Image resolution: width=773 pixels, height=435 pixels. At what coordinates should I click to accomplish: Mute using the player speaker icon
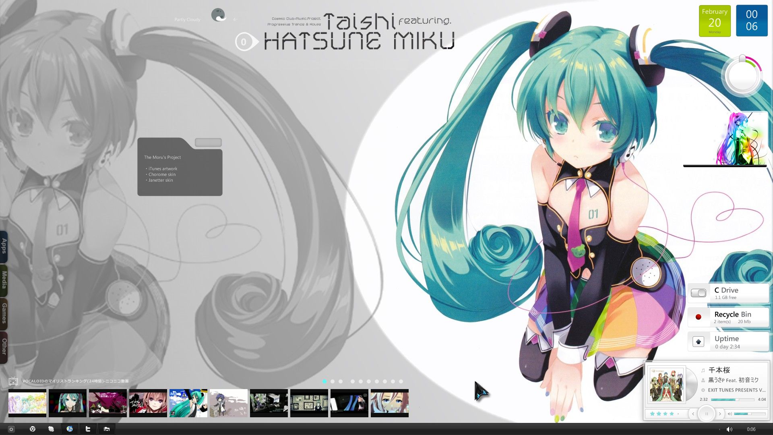pos(730,414)
